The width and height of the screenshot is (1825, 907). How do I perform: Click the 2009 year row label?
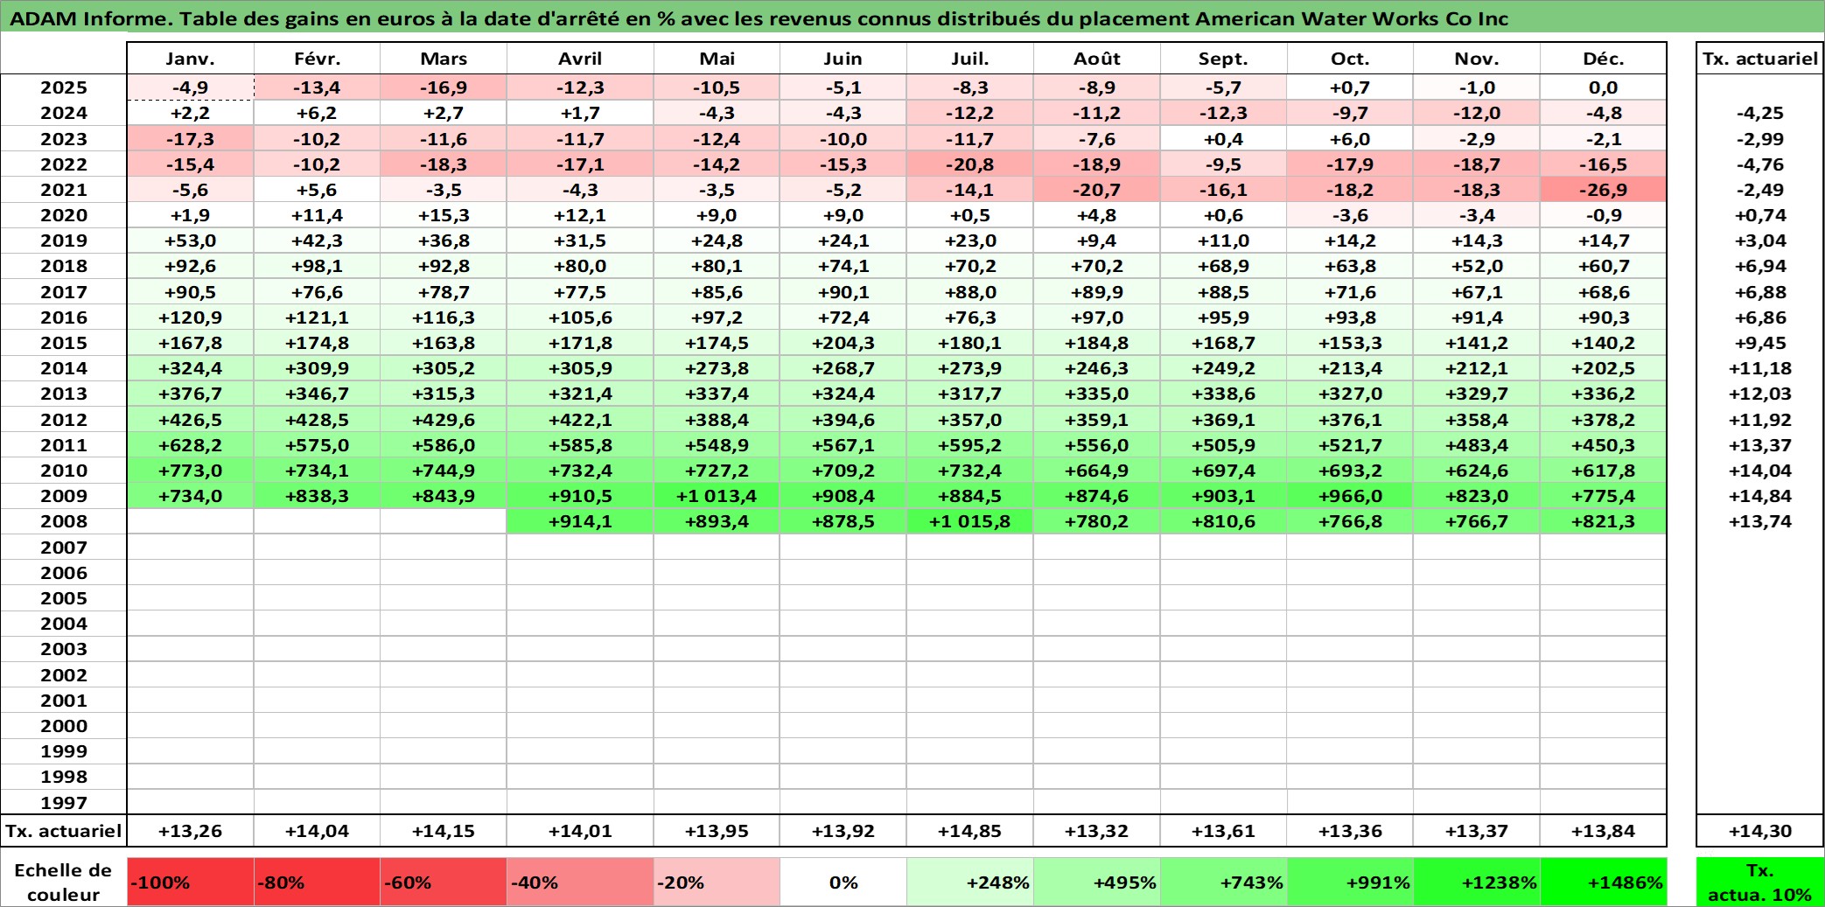coord(64,496)
